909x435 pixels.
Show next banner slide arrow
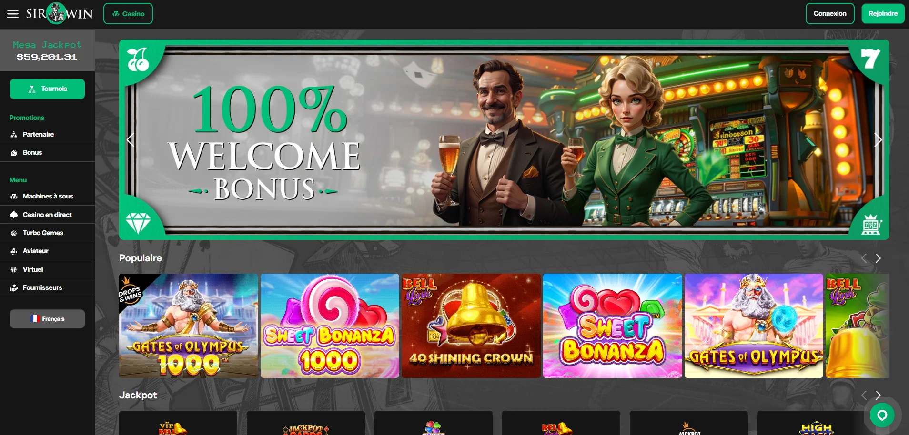(x=878, y=140)
